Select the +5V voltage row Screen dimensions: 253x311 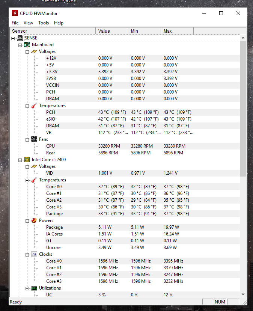coord(142,65)
